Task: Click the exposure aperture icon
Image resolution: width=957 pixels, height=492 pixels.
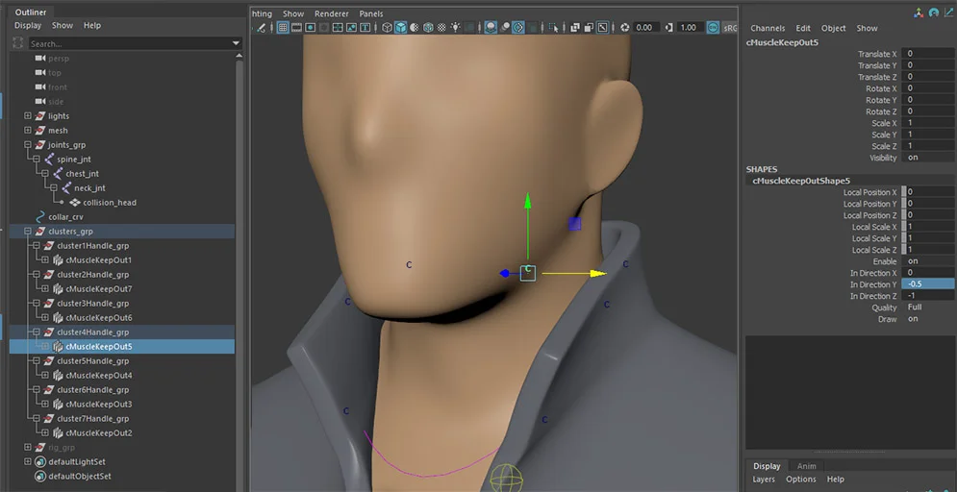Action: 624,28
